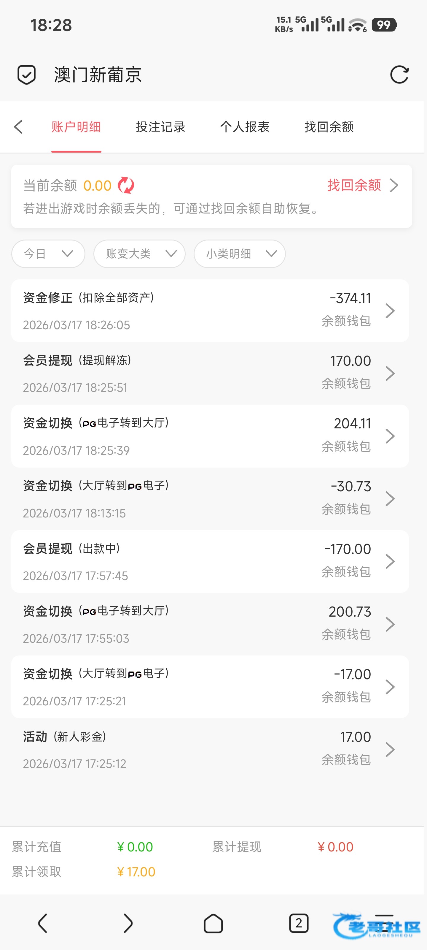This screenshot has height=950, width=427.
Task: Open the browser menu icon
Action: click(x=384, y=924)
